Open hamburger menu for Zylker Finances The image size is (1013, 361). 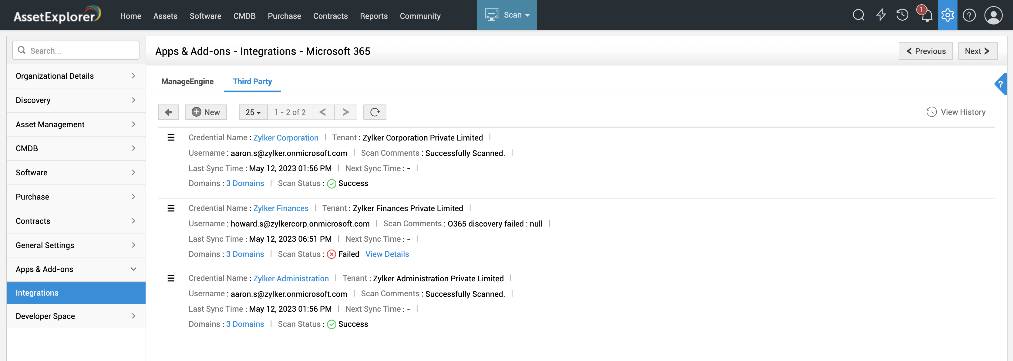click(x=171, y=208)
